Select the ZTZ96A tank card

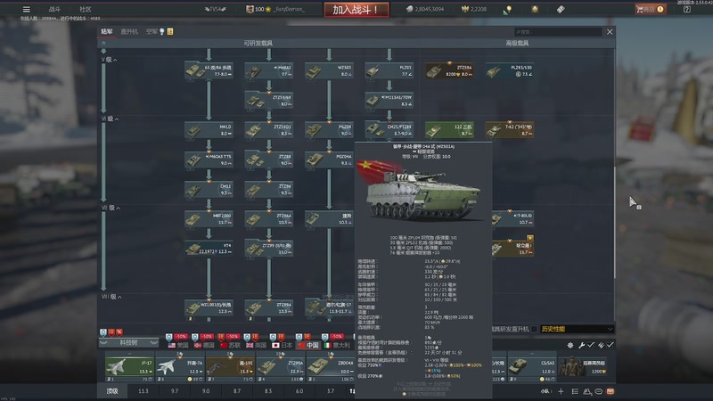269,218
